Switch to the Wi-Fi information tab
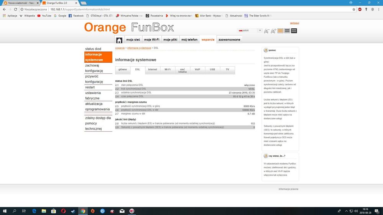 168,70
